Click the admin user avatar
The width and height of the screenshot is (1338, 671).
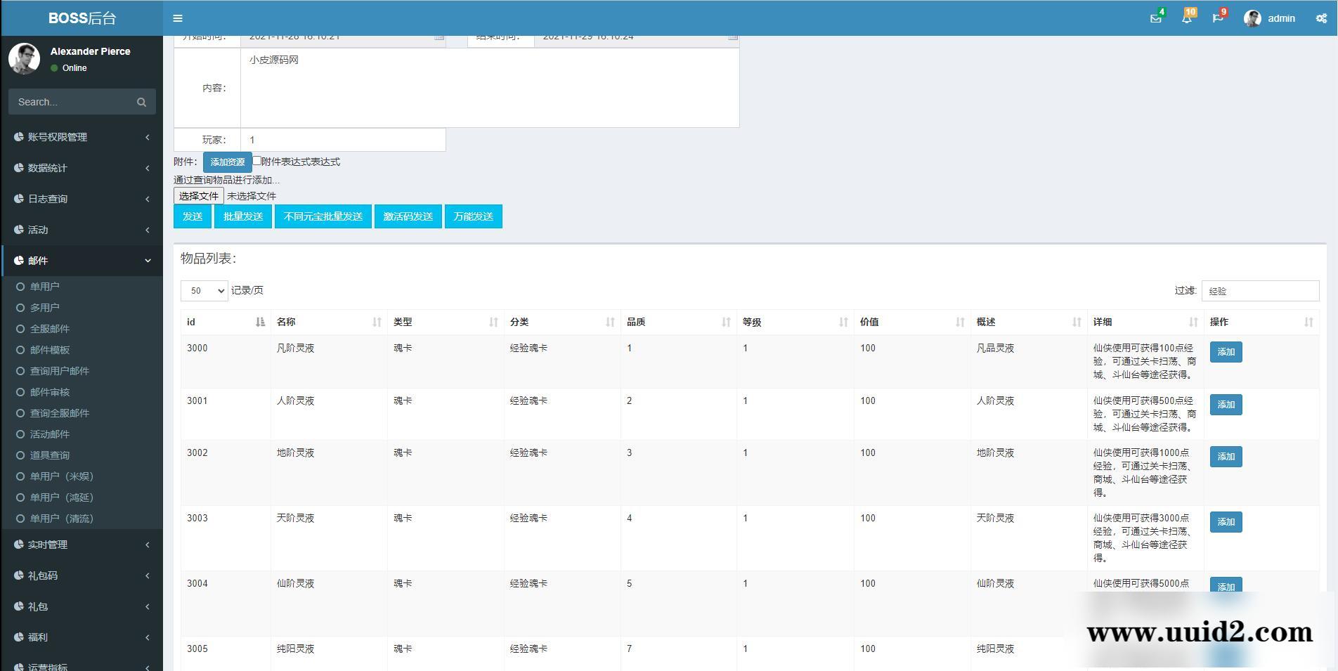coord(1252,18)
